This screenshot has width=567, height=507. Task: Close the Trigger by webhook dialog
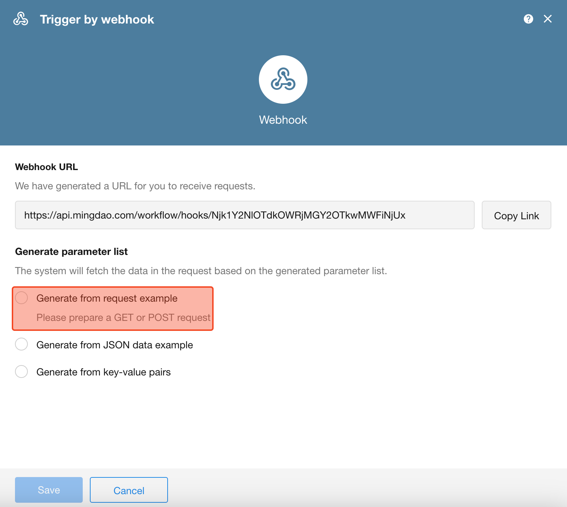click(x=547, y=19)
